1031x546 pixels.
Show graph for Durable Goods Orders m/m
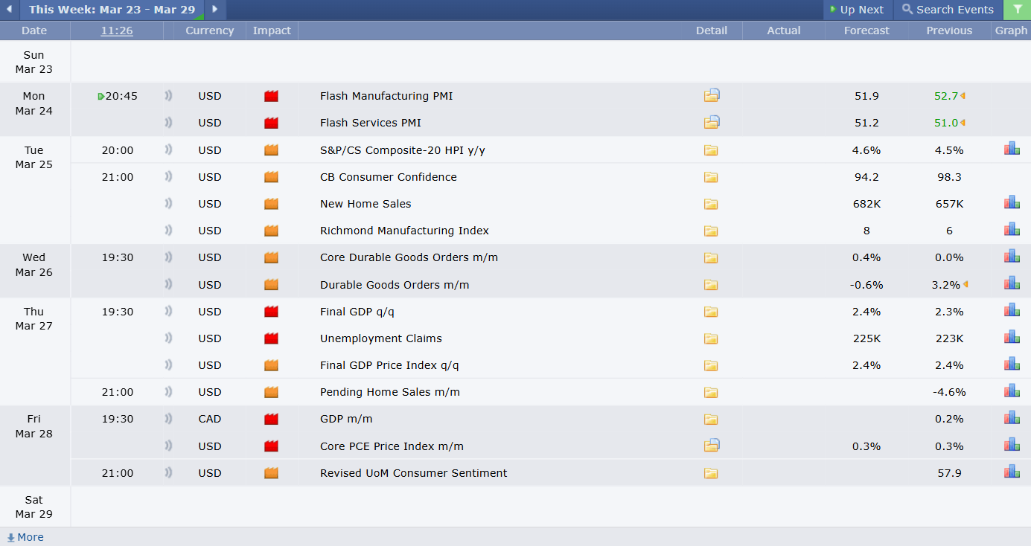(x=1012, y=283)
